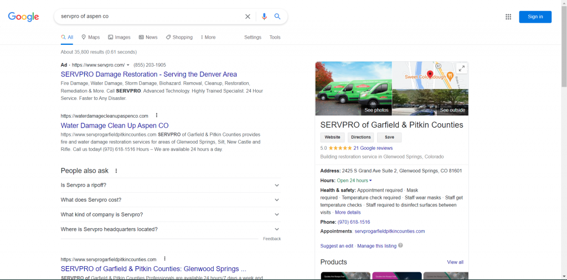Switch to the Images tab

coord(120,37)
